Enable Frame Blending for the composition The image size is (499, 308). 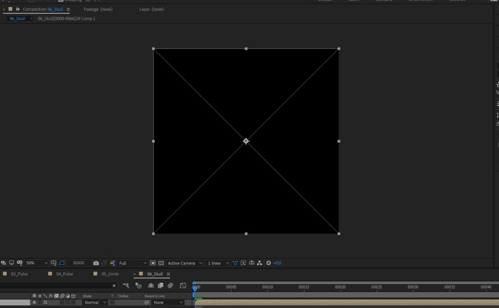(x=160, y=286)
